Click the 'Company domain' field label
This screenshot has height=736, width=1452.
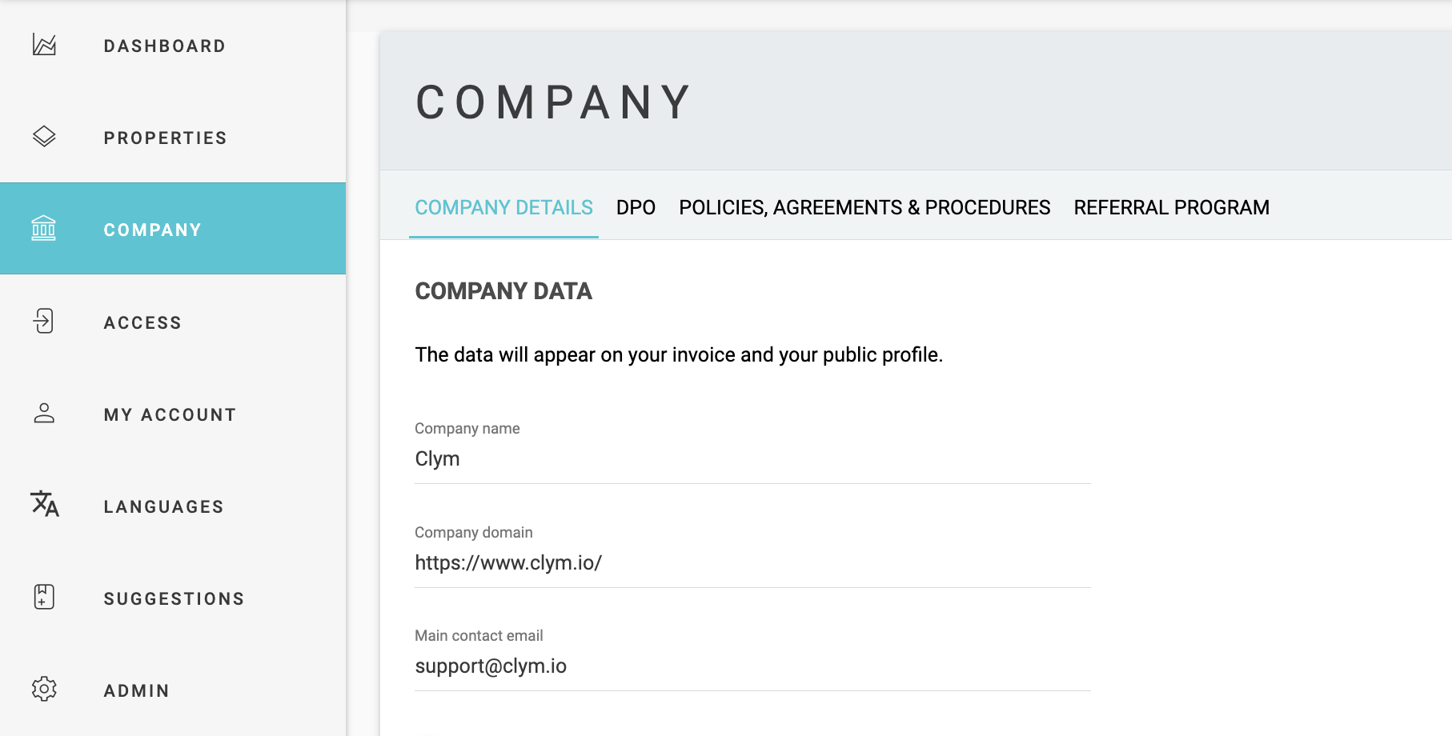coord(474,532)
